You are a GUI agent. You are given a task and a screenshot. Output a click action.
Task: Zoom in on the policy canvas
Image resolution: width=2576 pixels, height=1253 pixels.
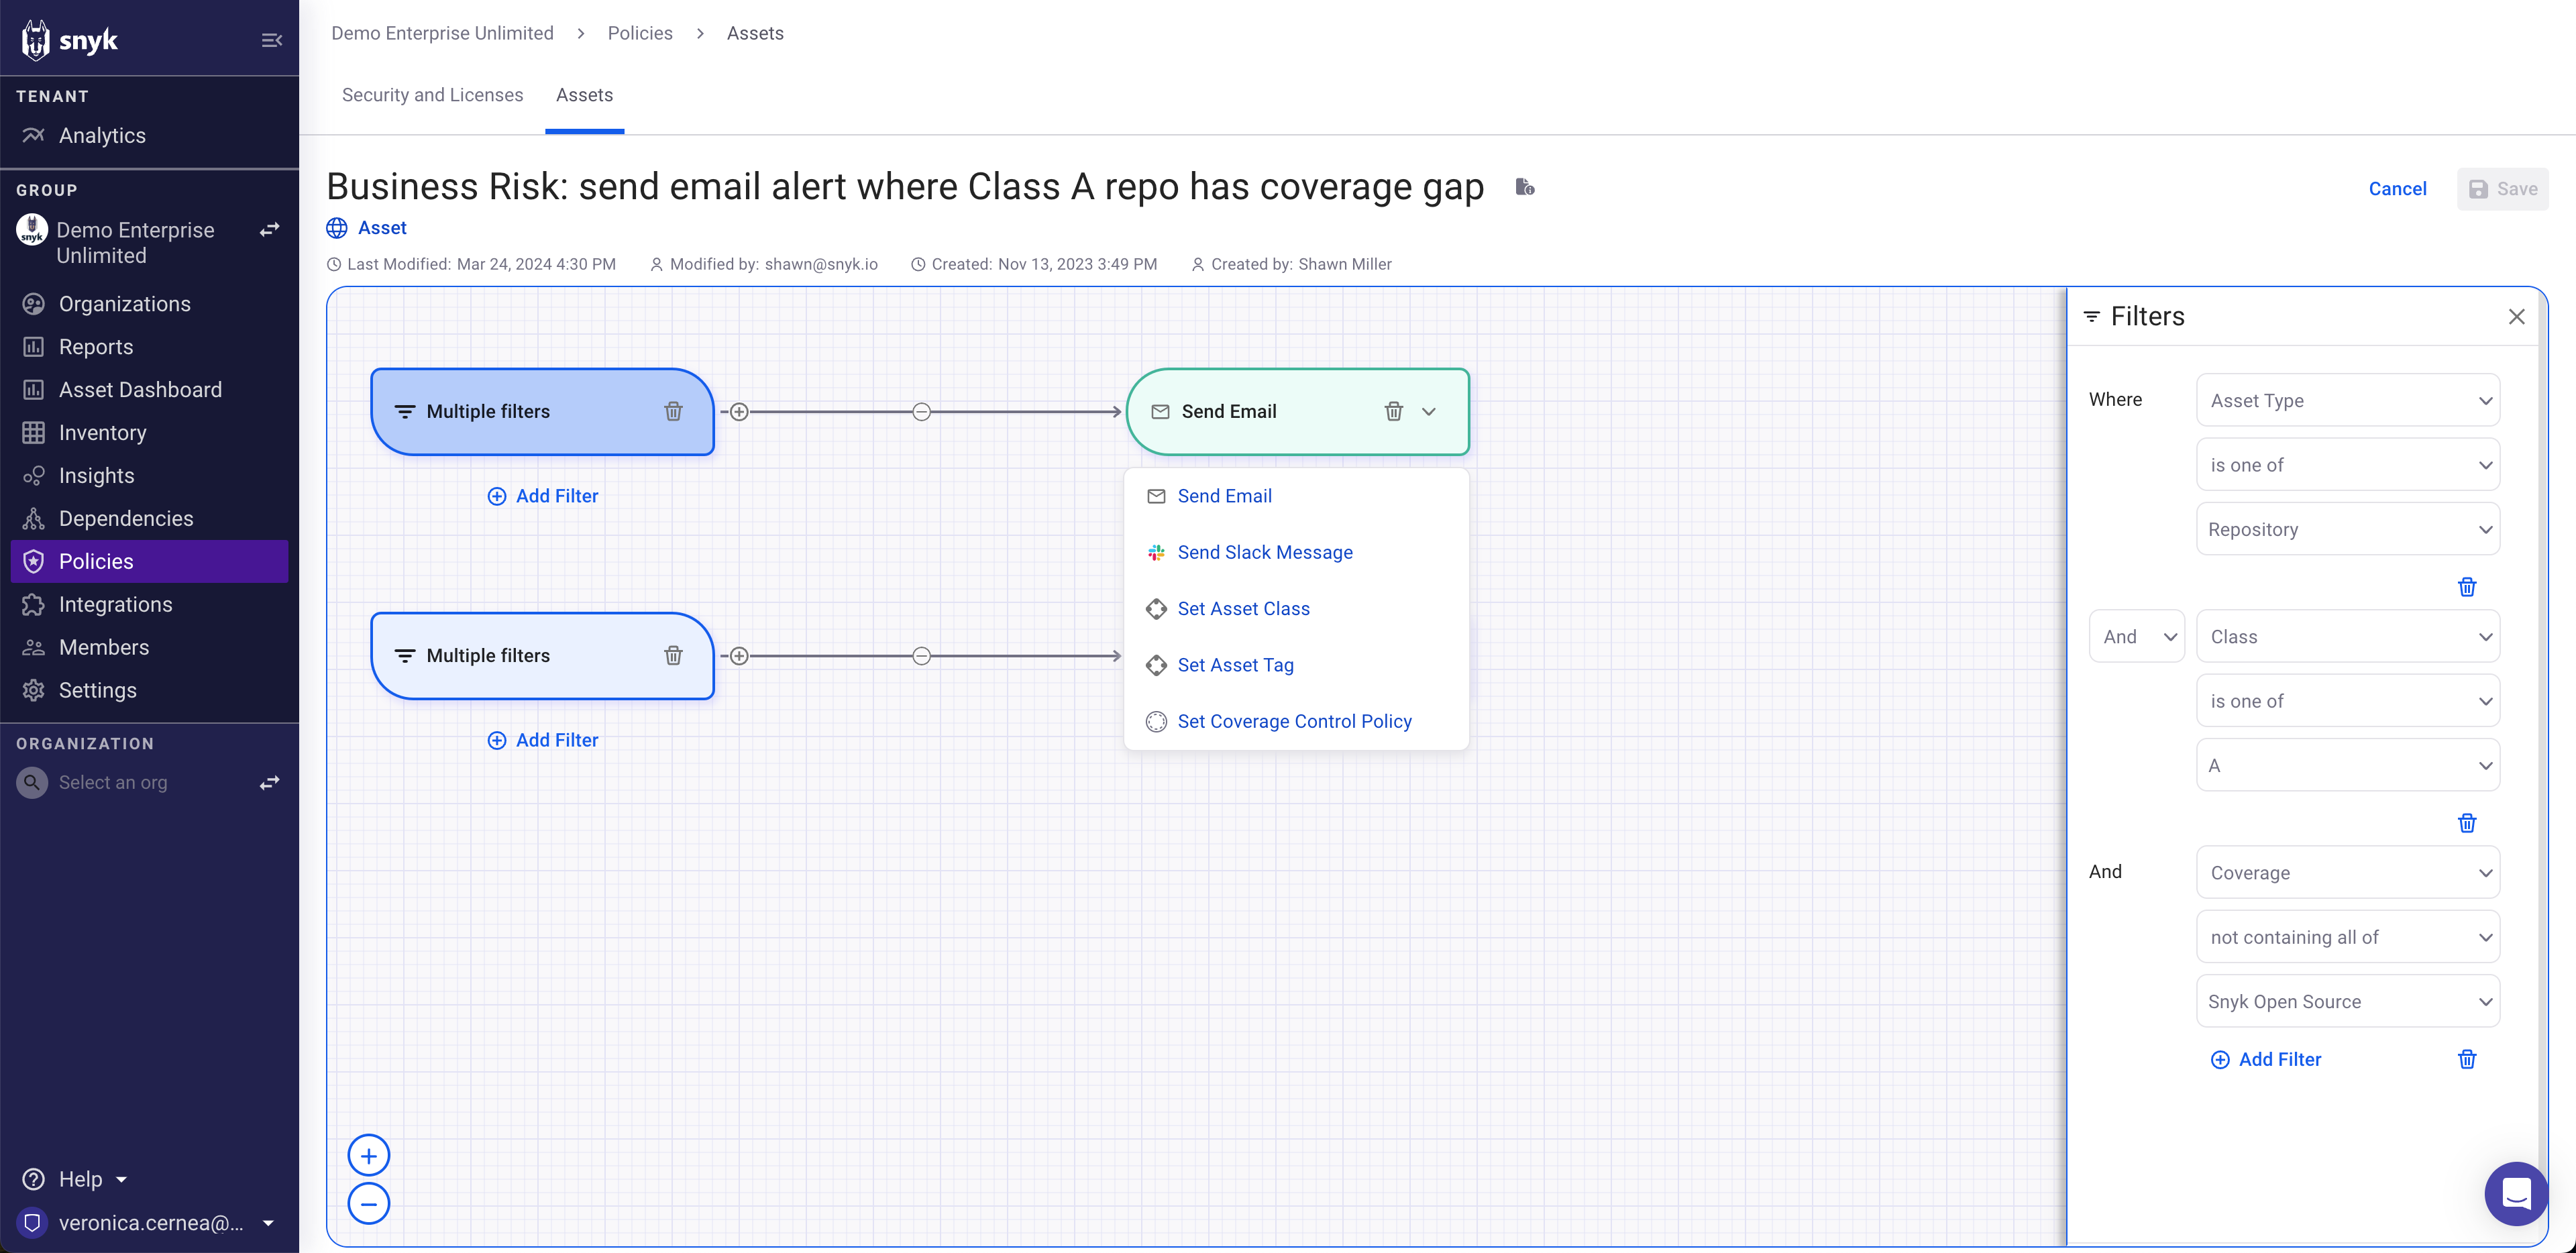pos(369,1154)
